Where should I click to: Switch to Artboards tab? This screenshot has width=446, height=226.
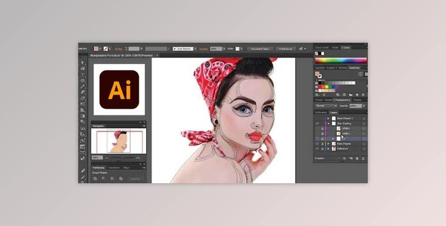pos(321,112)
